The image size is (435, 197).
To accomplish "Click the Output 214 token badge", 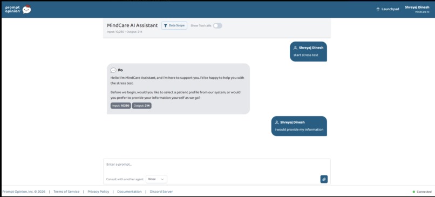I will pos(142,106).
